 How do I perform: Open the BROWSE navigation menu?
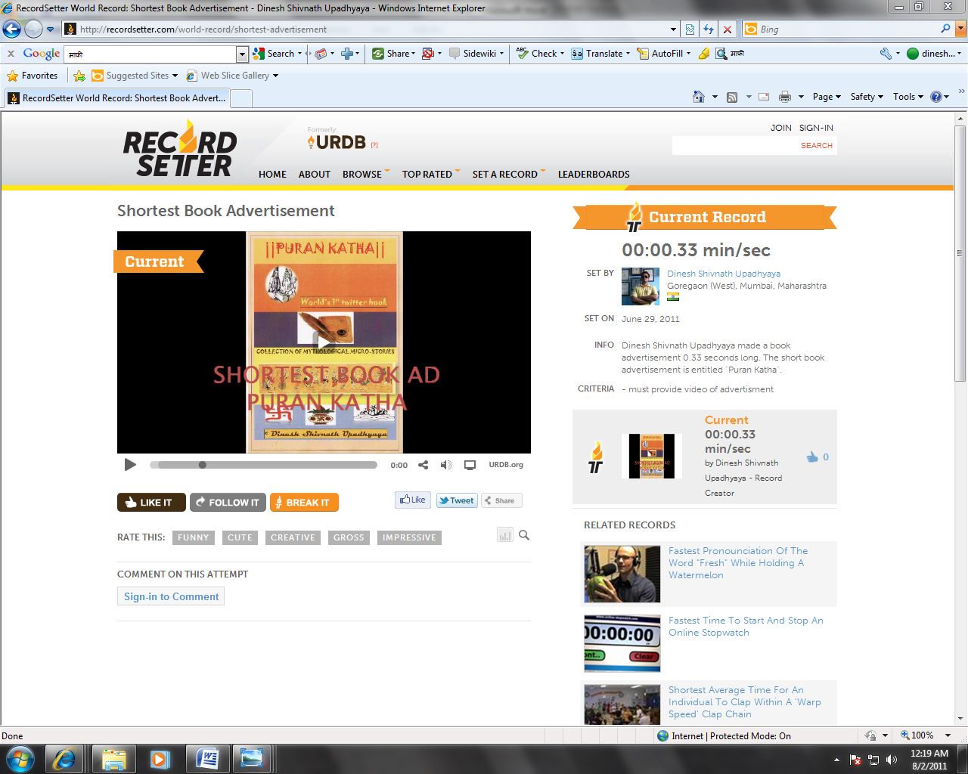point(365,174)
